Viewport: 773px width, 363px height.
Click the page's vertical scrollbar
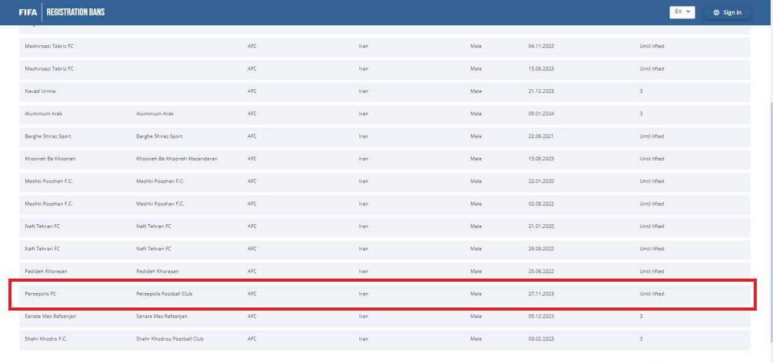tap(770, 181)
